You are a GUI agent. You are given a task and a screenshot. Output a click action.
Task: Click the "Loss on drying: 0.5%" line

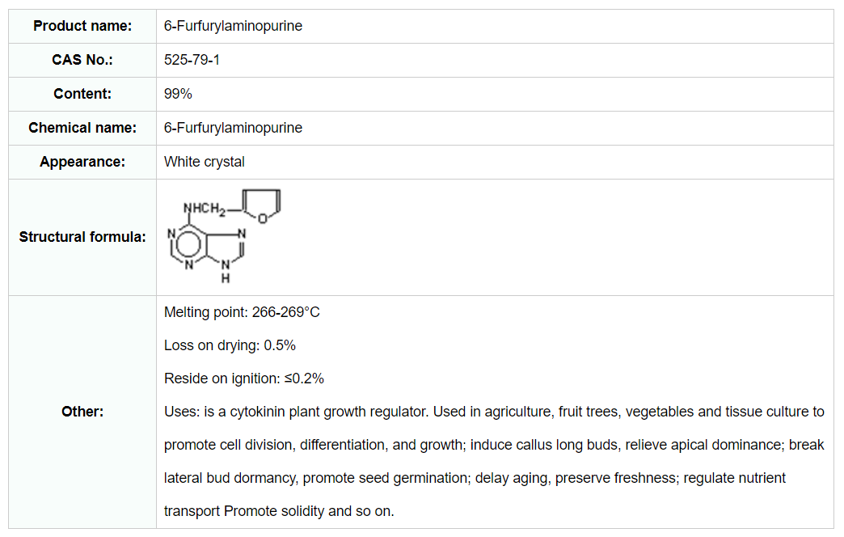(230, 345)
